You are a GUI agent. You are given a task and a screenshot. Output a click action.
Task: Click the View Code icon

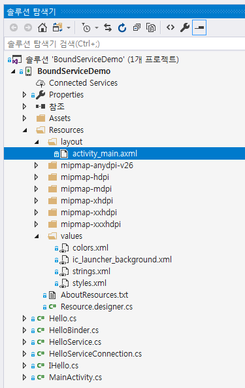(x=171, y=27)
